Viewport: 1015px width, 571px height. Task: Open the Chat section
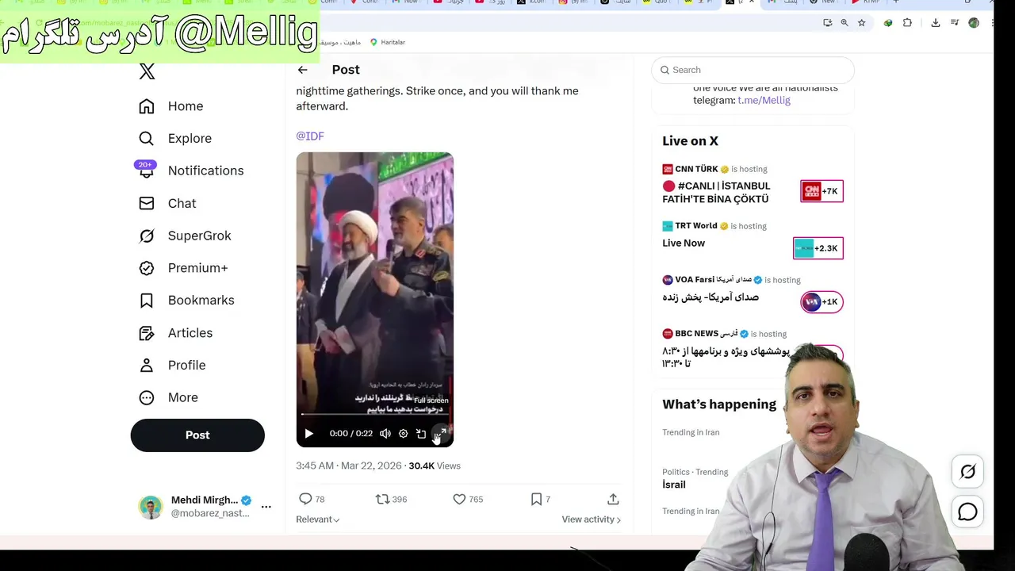(x=167, y=203)
